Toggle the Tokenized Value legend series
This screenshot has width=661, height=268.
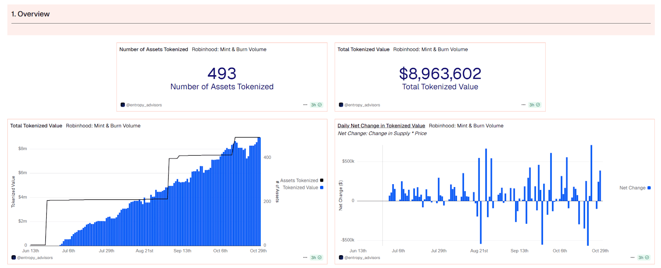300,187
